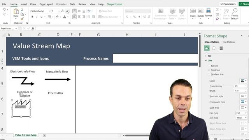This screenshot has height=140, width=249.
Task: Click the Decrease Font Size icon
Action: (67, 11)
